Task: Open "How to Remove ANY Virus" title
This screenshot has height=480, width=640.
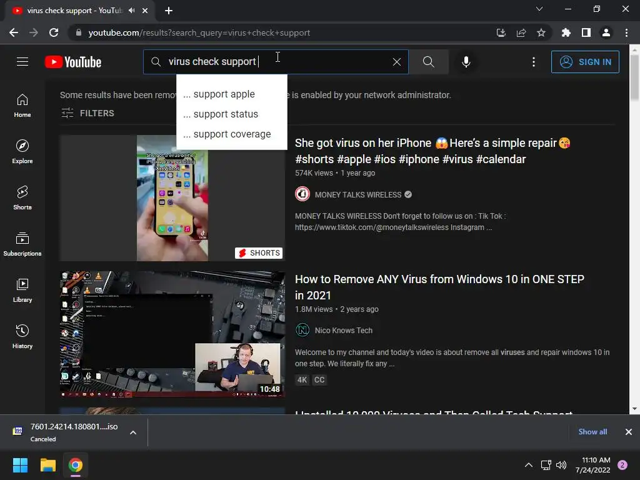Action: pyautogui.click(x=439, y=287)
